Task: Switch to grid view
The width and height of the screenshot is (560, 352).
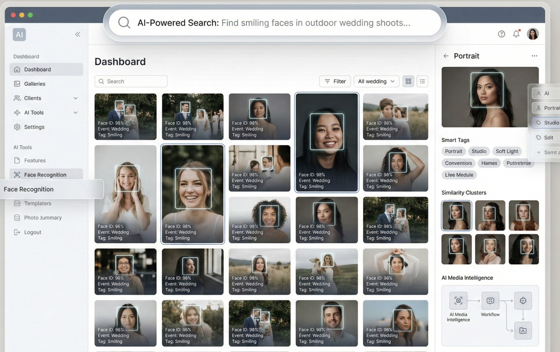Action: point(408,81)
